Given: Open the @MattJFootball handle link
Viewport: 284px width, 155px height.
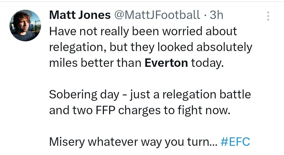Looking at the screenshot, I should [x=157, y=15].
